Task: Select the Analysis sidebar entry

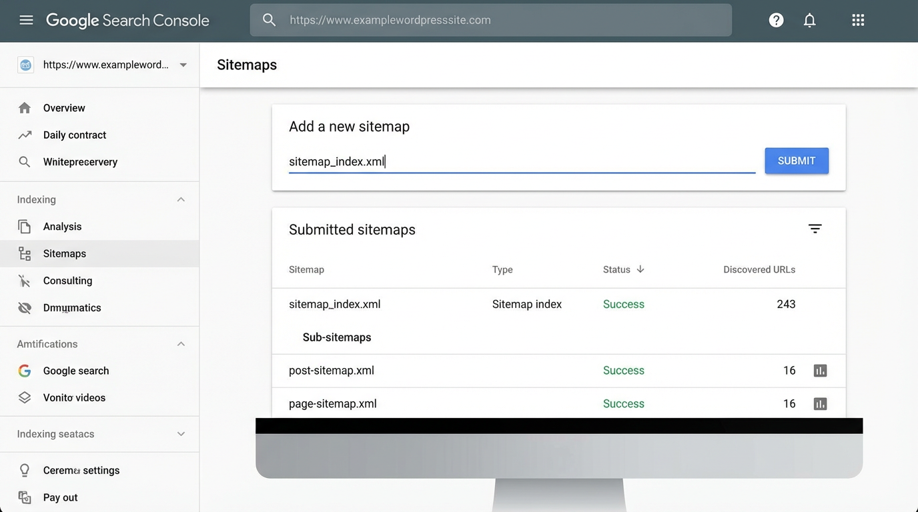Action: pos(62,226)
